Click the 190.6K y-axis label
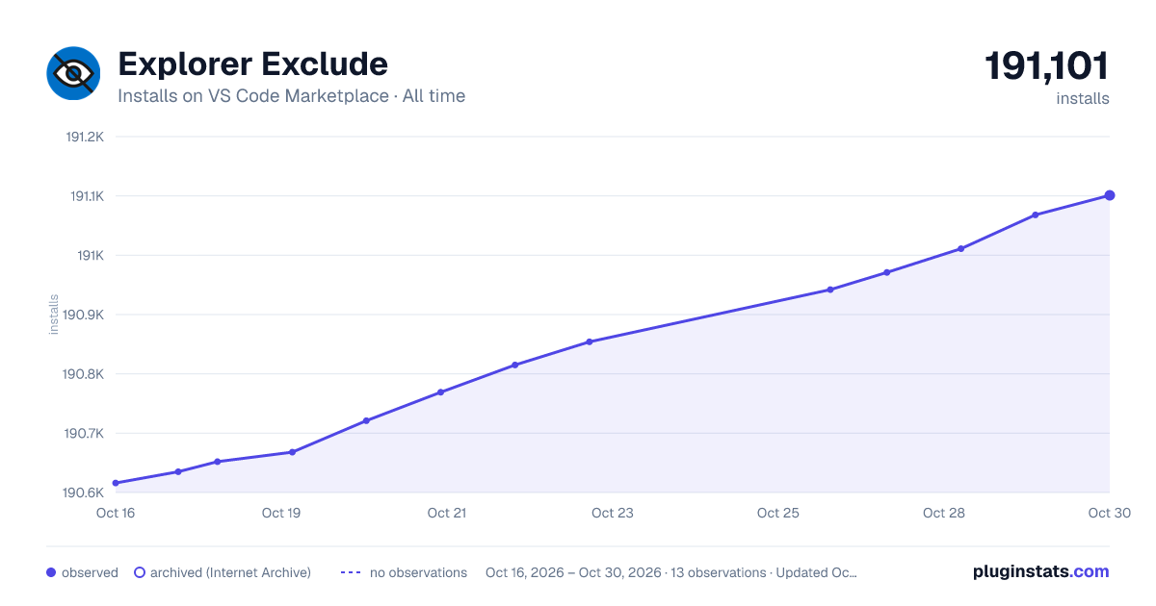 pos(84,493)
